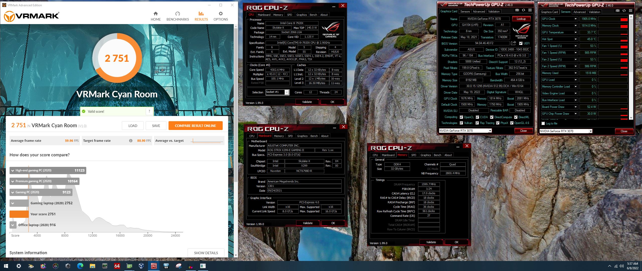Open GPU-Z graphics card icon in the taskbar
This screenshot has width=642, height=271.
[129, 266]
